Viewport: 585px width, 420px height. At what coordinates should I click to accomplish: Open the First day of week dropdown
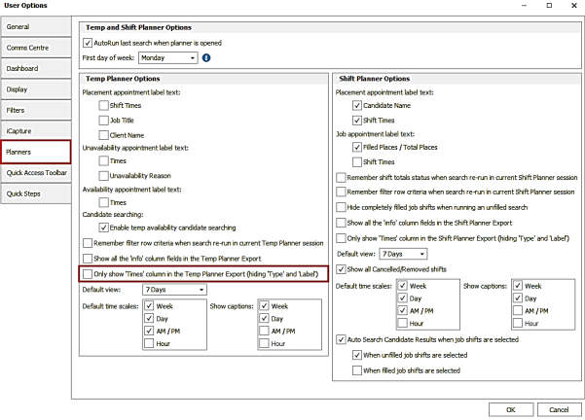click(x=167, y=57)
